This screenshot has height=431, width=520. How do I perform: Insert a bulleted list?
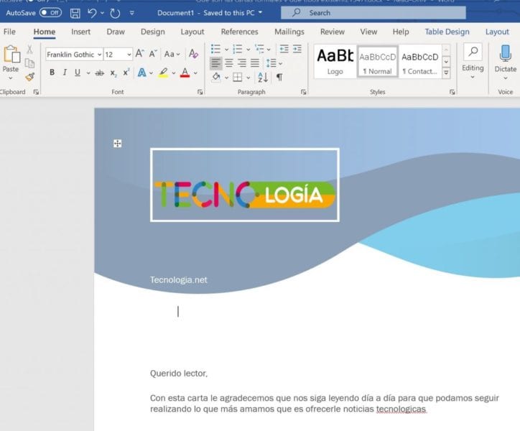(216, 49)
